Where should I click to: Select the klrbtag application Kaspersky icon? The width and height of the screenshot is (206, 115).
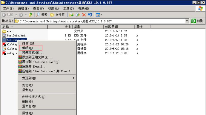(4, 44)
